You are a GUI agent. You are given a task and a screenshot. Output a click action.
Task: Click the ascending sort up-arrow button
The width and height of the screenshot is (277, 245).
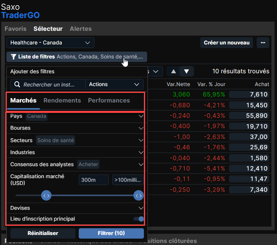pos(173,71)
